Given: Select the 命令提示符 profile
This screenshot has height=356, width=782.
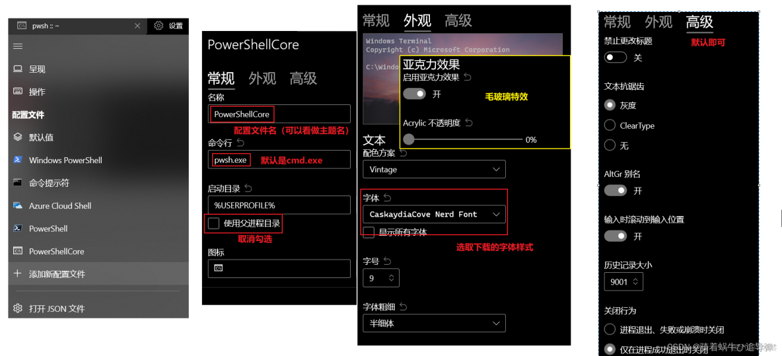Looking at the screenshot, I should [x=98, y=183].
